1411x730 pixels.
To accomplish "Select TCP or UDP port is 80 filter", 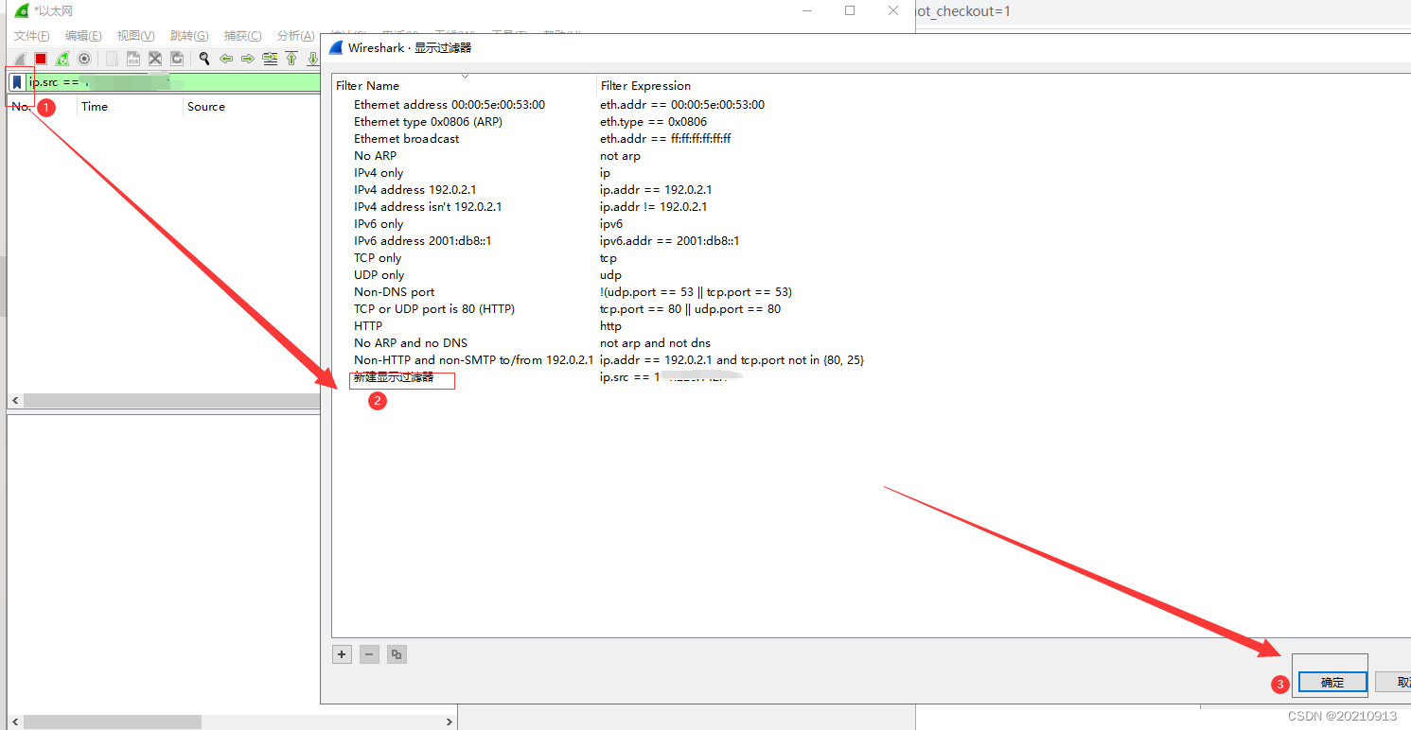I will (x=434, y=309).
